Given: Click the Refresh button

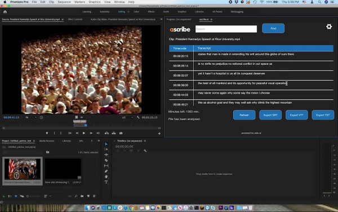Looking at the screenshot, I should point(244,115).
